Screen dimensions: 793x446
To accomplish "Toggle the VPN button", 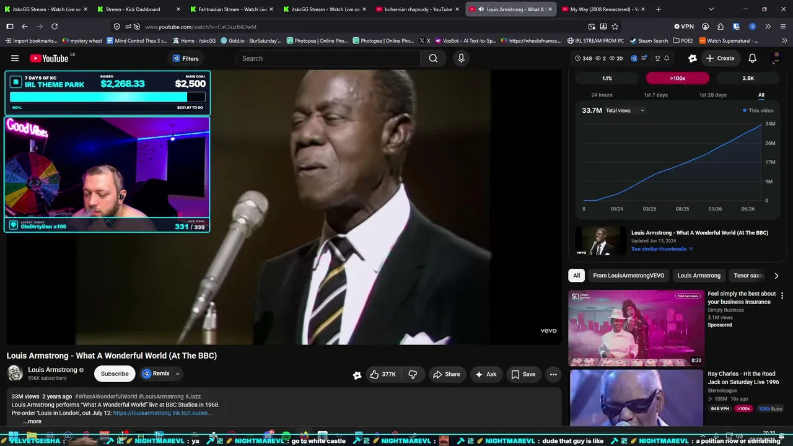I will [684, 27].
